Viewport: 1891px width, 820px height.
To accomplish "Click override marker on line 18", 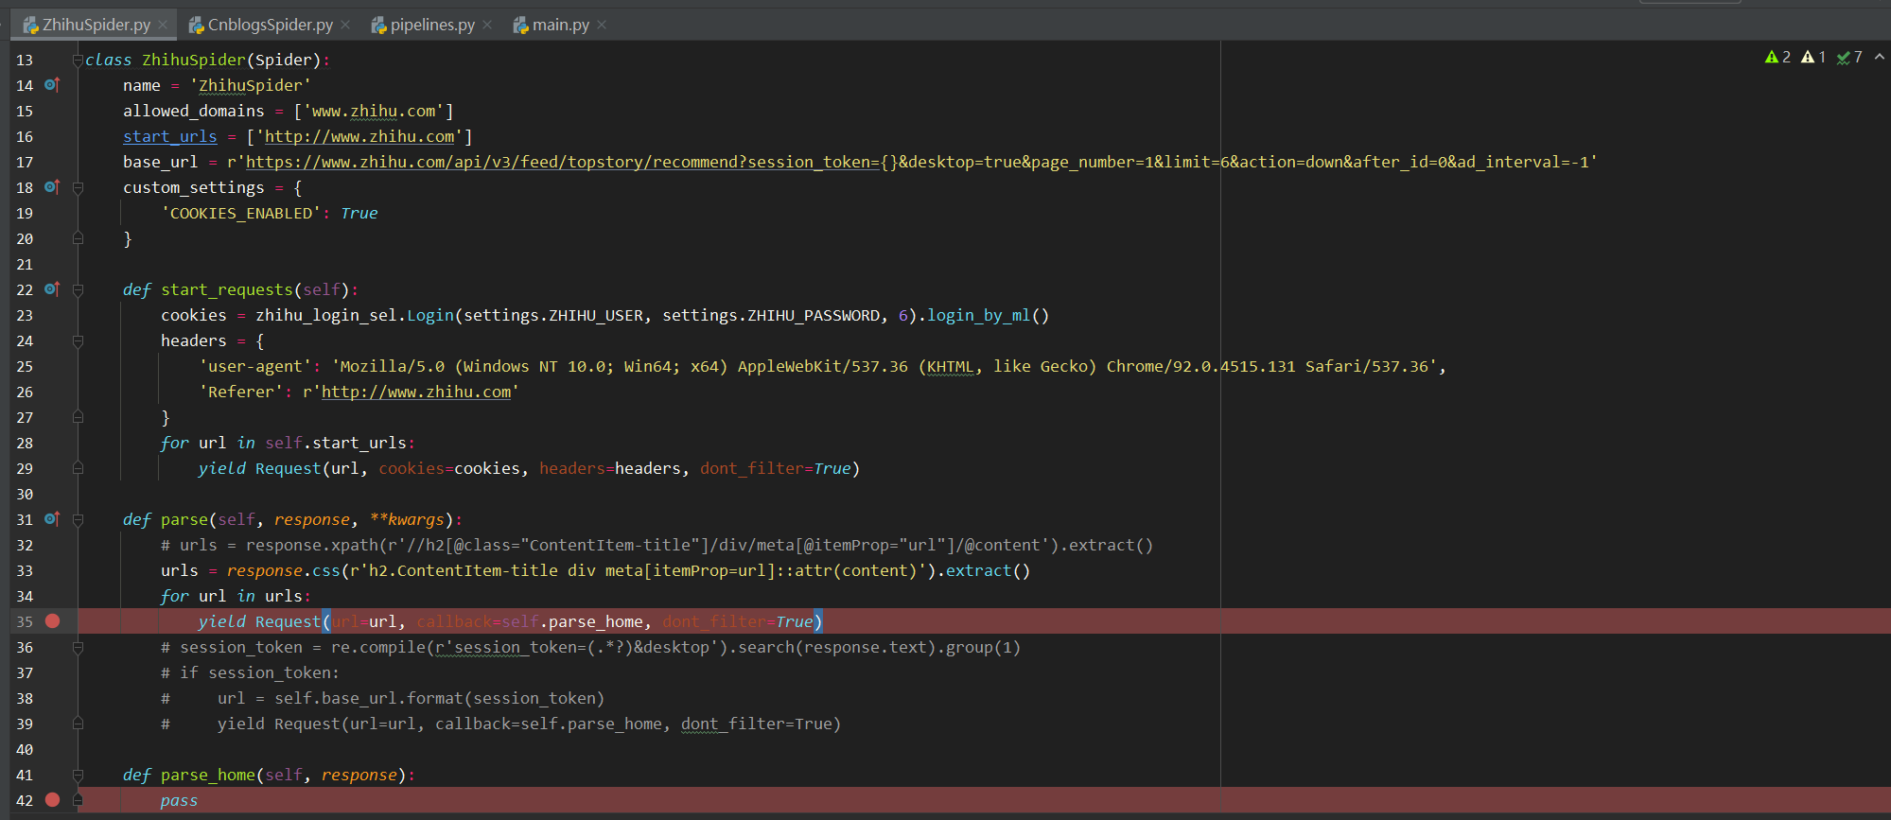I will [x=52, y=187].
